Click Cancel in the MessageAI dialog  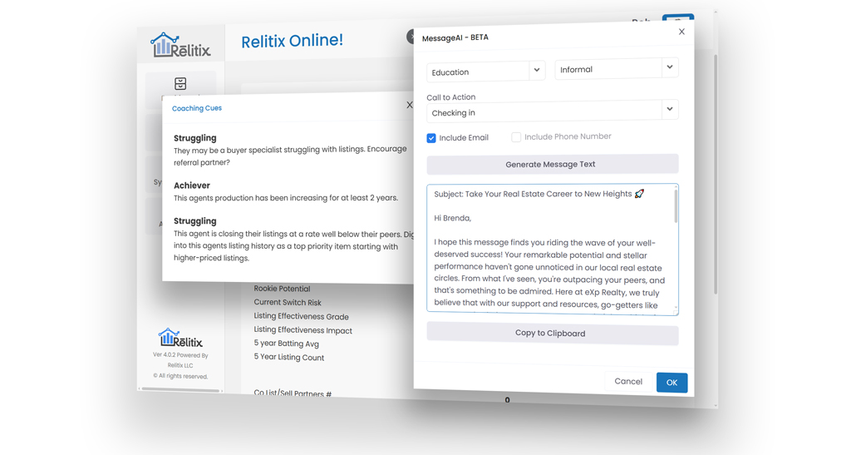(x=628, y=381)
